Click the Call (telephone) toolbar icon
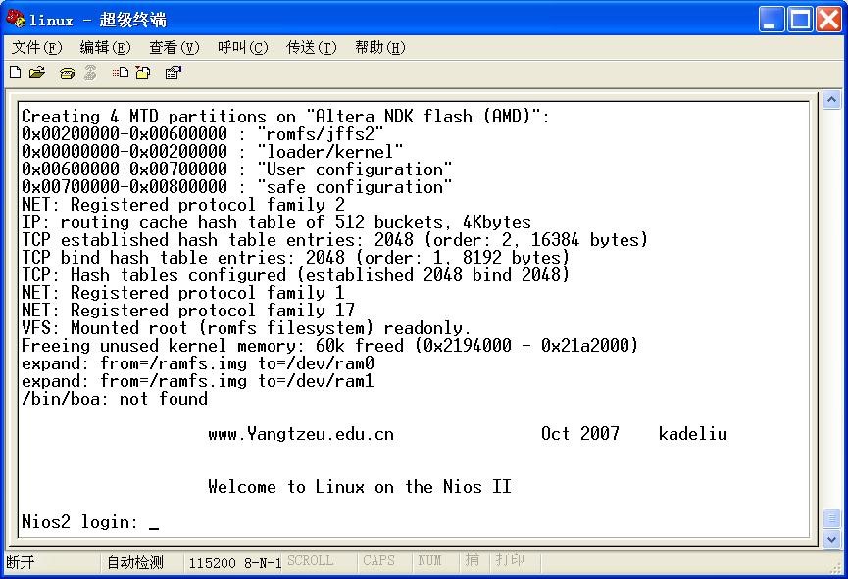This screenshot has height=579, width=848. point(67,72)
